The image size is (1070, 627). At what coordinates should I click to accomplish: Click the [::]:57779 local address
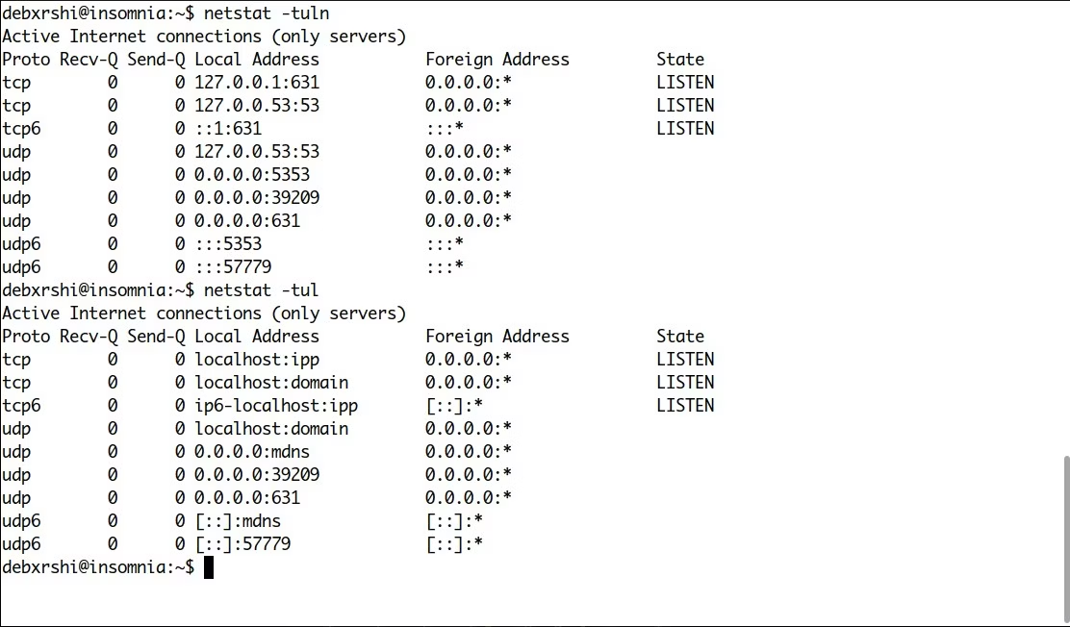click(242, 543)
